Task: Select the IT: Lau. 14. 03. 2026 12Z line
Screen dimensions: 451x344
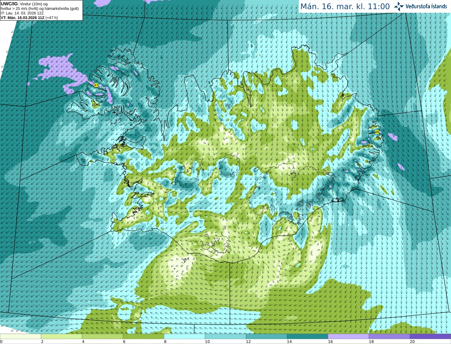Action: [22, 13]
